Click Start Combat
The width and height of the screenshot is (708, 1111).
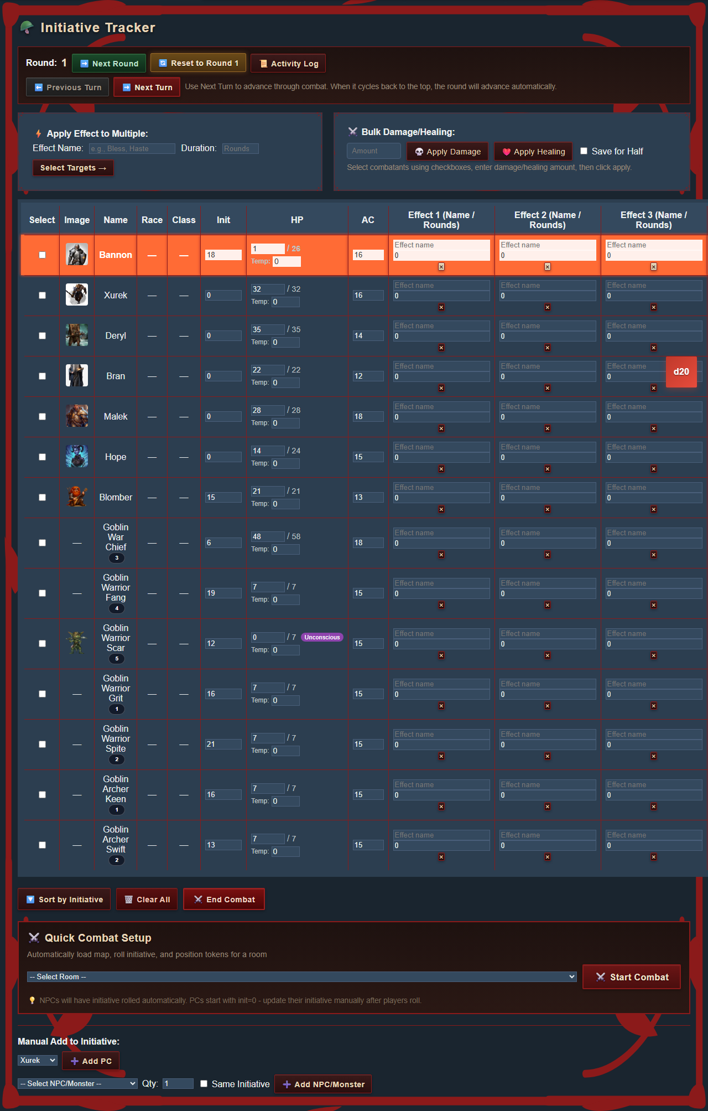tap(632, 977)
